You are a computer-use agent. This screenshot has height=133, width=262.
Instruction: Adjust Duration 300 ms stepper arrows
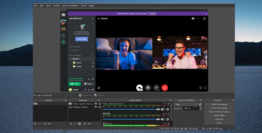click(201, 108)
